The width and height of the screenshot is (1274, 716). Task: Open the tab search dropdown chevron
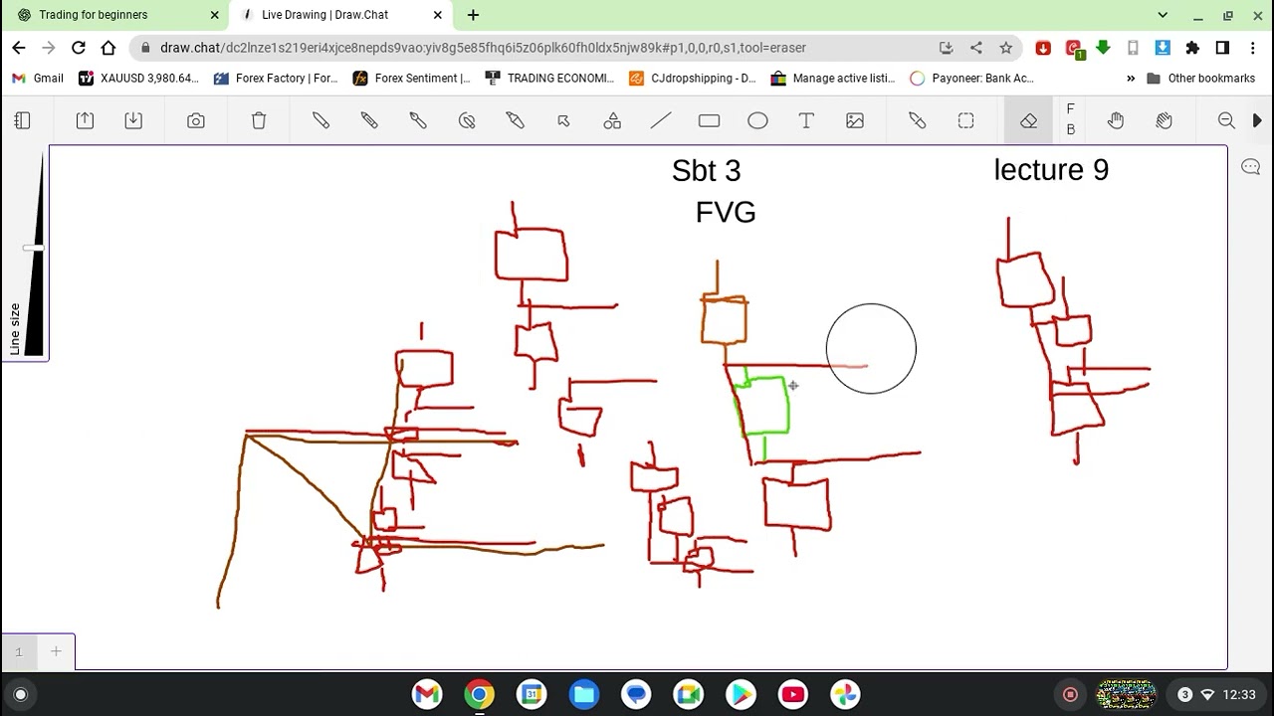1163,15
